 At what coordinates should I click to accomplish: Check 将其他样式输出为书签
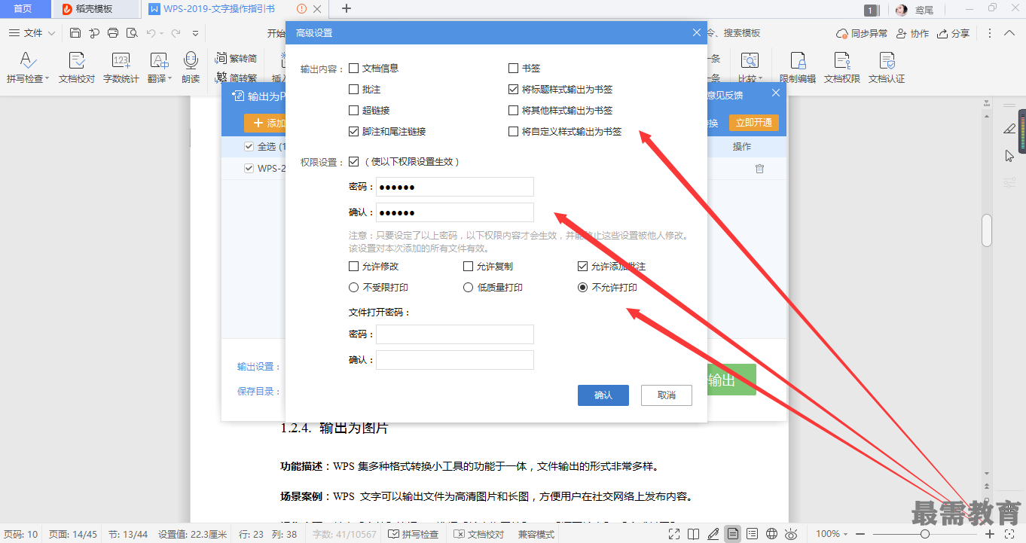513,110
